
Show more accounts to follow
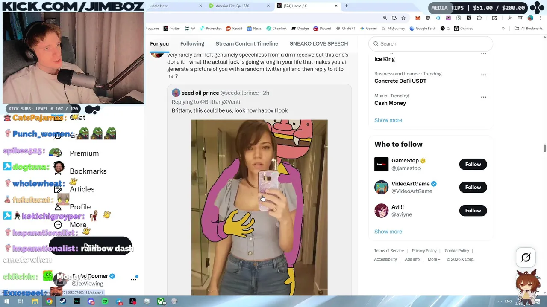click(x=388, y=232)
